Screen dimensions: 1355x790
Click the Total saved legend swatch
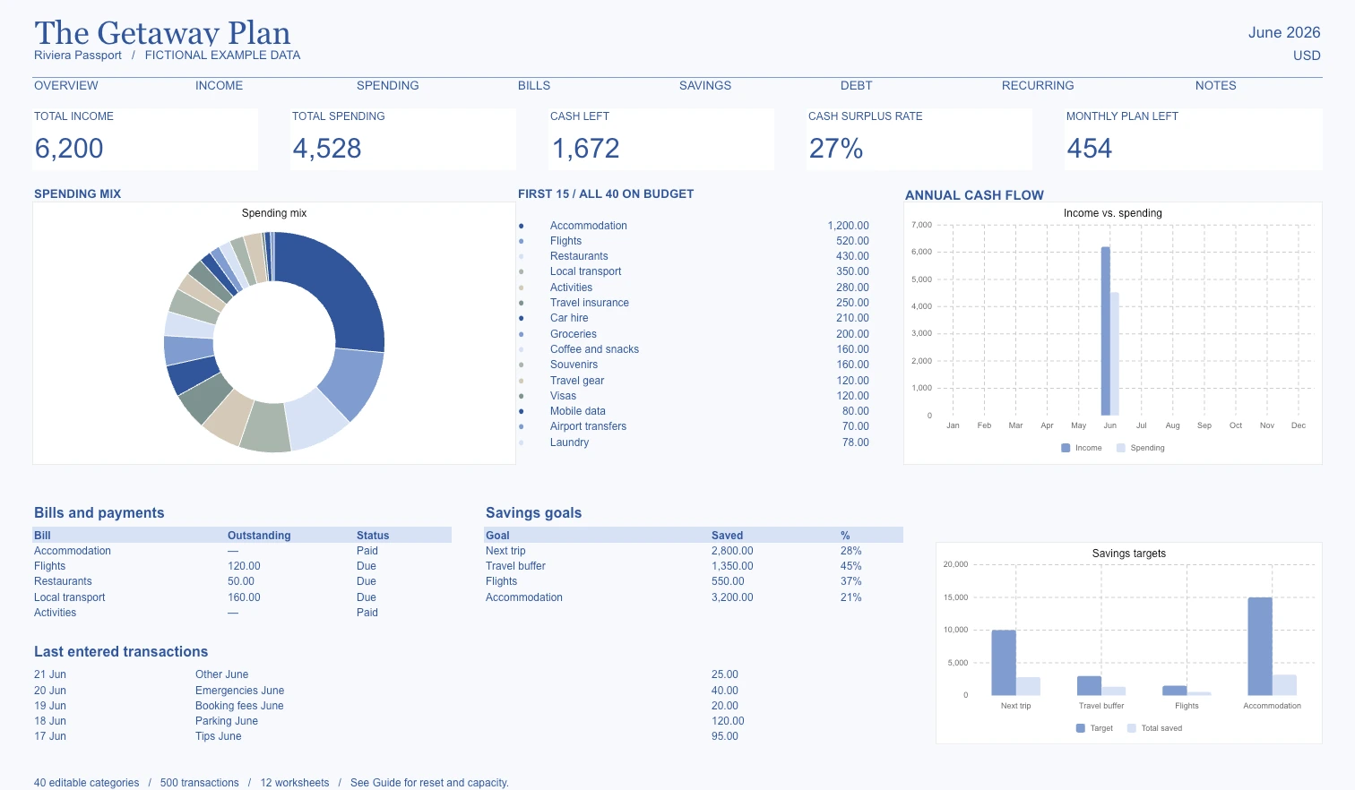[x=1132, y=728]
